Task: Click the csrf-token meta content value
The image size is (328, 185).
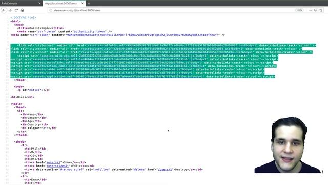Action: (x=142, y=35)
